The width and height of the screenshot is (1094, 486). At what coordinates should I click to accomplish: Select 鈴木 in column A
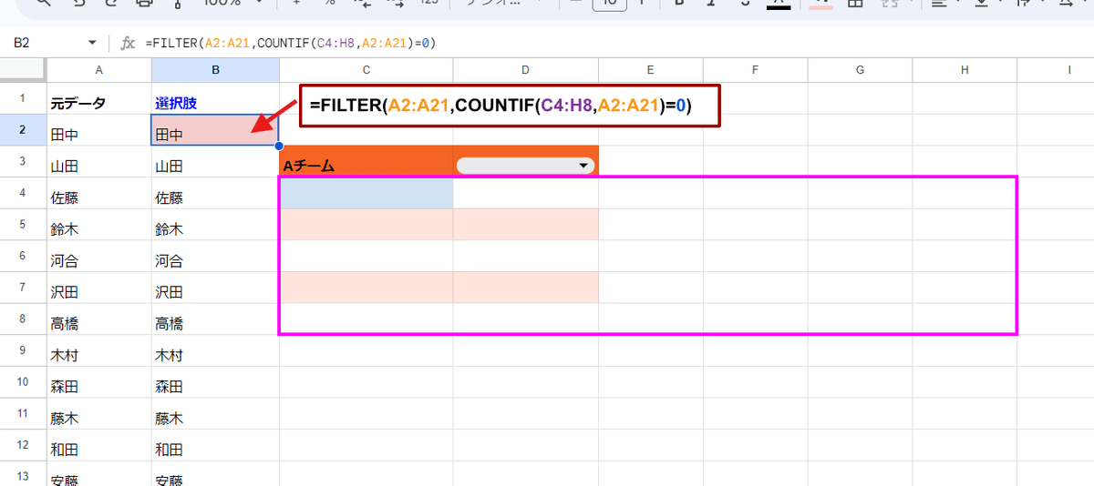(99, 225)
